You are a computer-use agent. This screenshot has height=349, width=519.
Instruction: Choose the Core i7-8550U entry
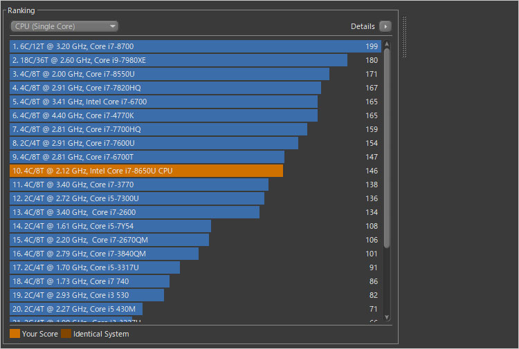pos(170,74)
